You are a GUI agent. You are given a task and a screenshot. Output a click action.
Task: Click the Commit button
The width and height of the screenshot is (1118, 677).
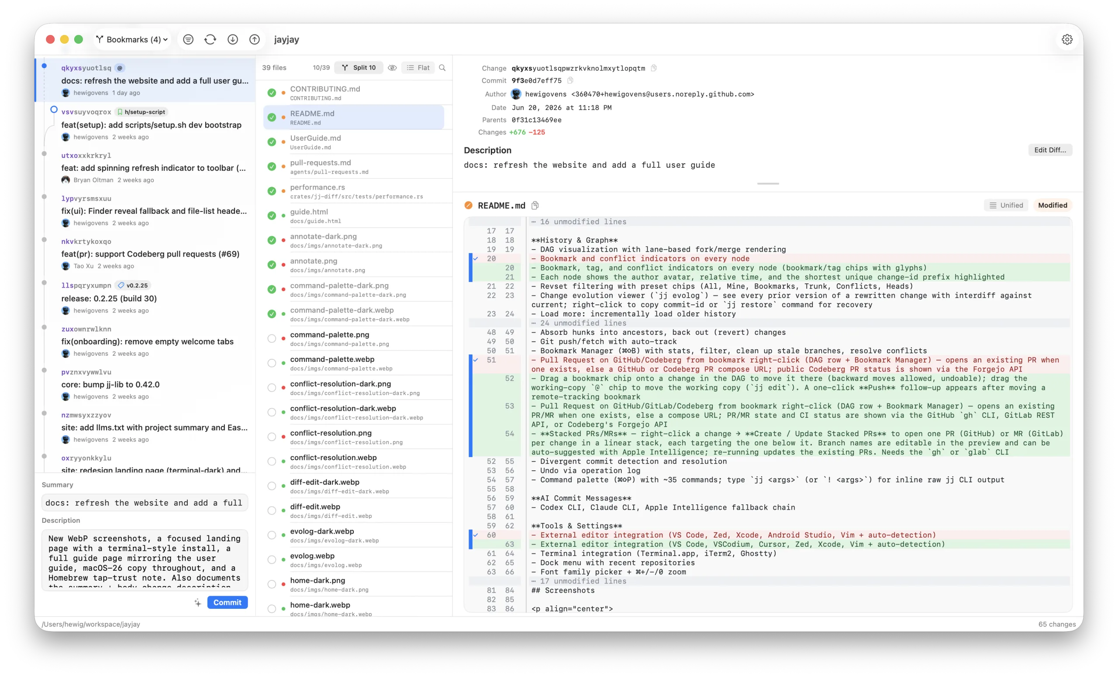click(x=228, y=602)
